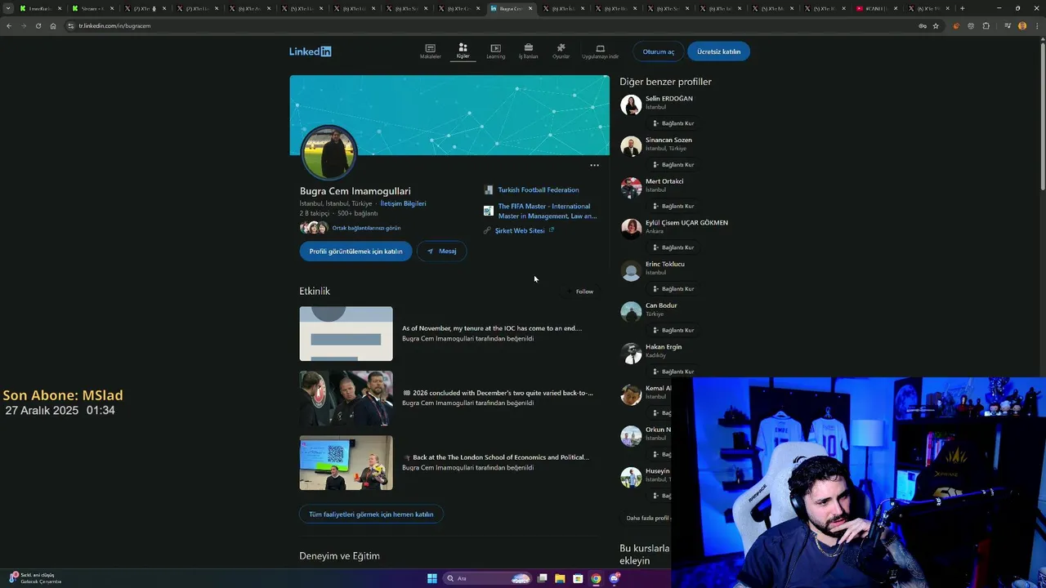
Task: Close the Bugra Cem LinkedIn tab
Action: [x=530, y=8]
